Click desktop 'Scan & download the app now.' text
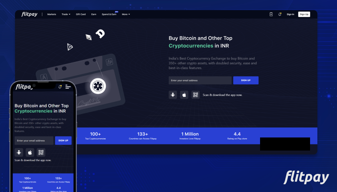Screen dimensions: 337x192 pyautogui.click(x=222, y=95)
